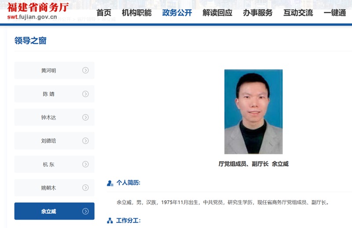Click the arrow icon beside 余立威
This screenshot has height=228, width=352.
[x=85, y=211]
